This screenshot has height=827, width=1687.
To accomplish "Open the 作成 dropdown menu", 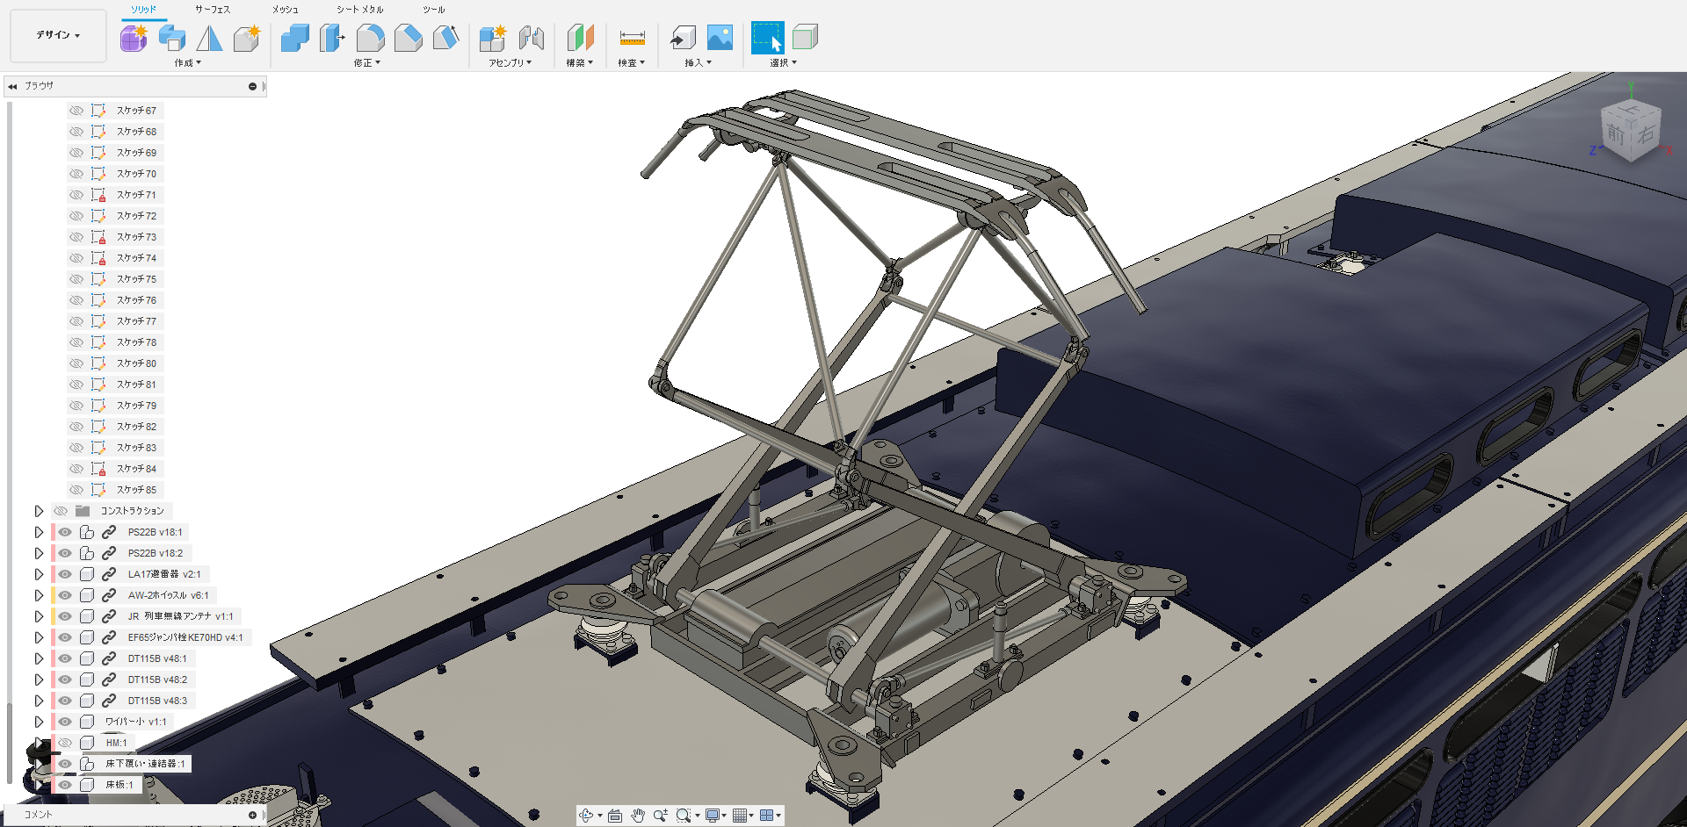I will tap(188, 63).
